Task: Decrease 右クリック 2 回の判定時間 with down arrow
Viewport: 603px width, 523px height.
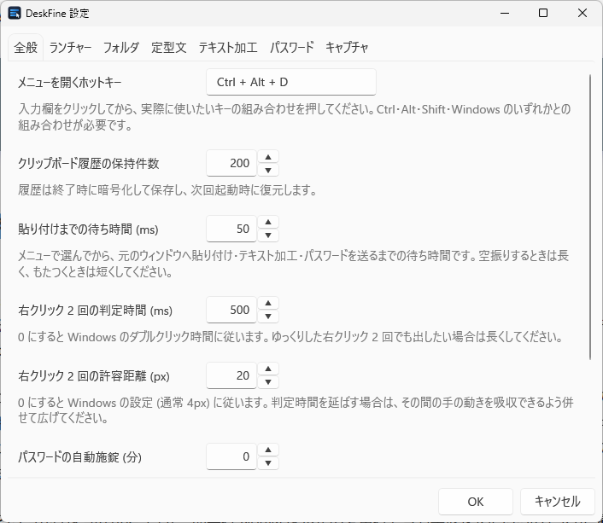Action: coord(268,317)
